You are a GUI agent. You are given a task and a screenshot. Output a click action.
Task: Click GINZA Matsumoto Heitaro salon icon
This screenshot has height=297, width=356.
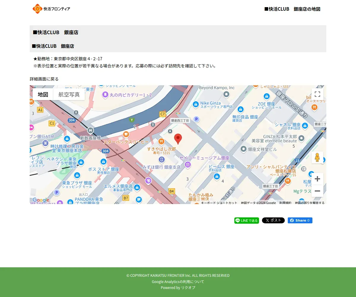(301, 138)
